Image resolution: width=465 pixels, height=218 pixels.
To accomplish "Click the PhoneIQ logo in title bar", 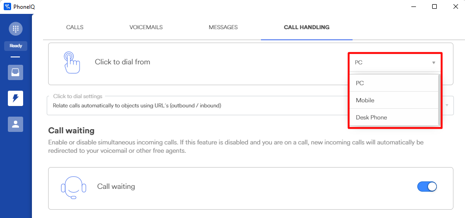I will [7, 6].
